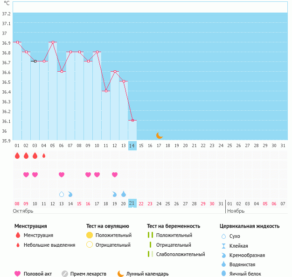Click the Прием лекарств legend icon

pyautogui.click(x=65, y=274)
